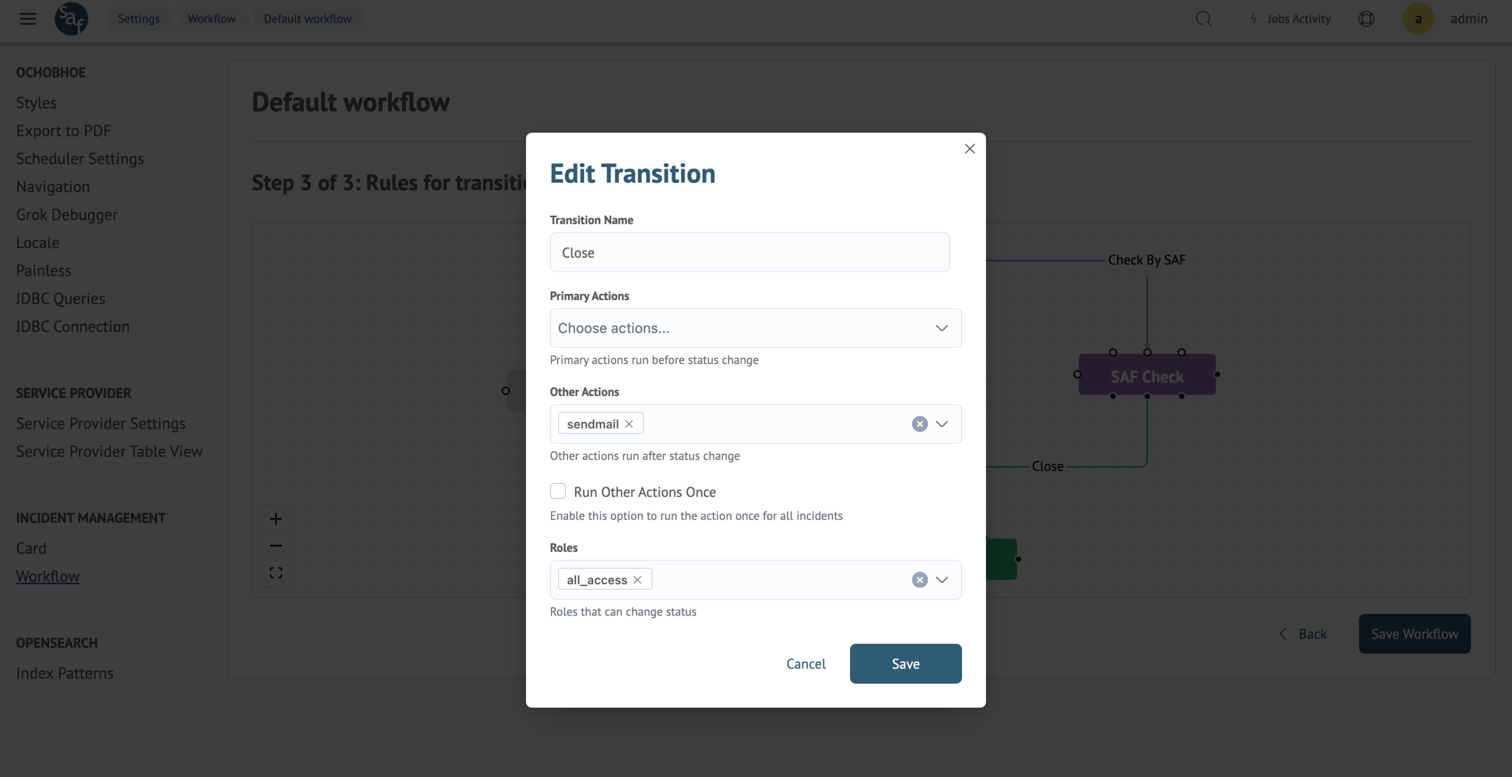The width and height of the screenshot is (1512, 777).
Task: Open the search magnifier icon
Action: (x=1203, y=19)
